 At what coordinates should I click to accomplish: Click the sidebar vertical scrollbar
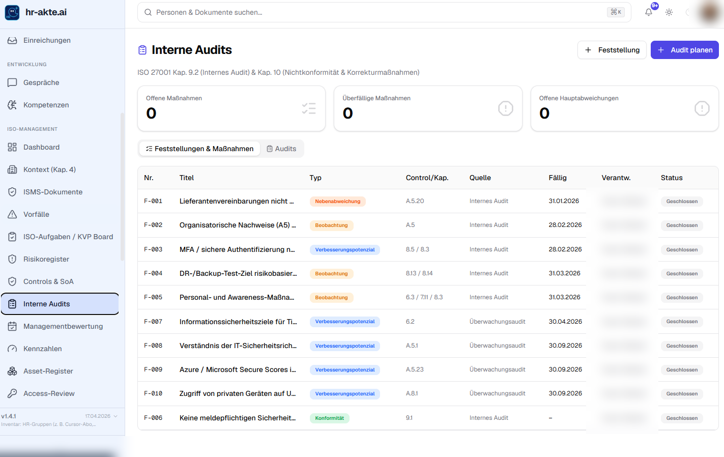point(122,186)
